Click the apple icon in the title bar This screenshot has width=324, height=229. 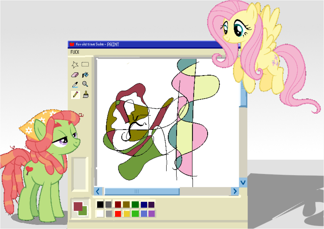72,44
